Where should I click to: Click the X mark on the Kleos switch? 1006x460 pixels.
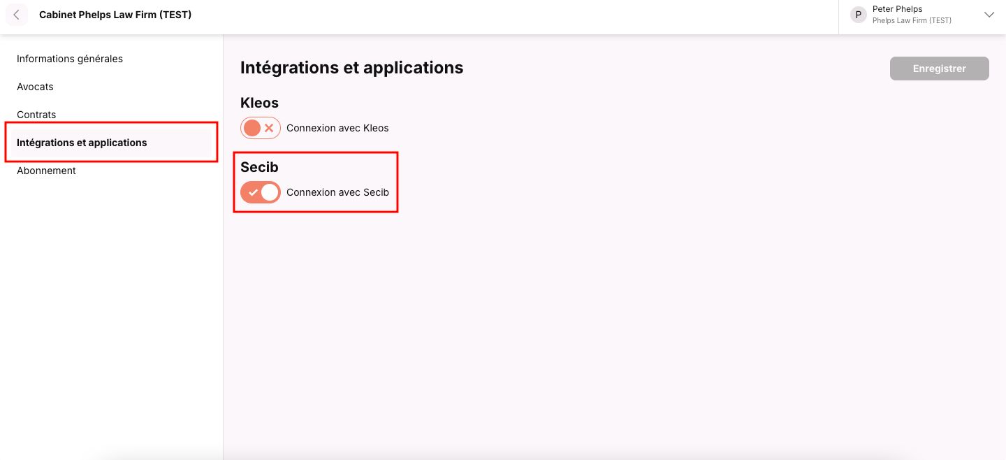pyautogui.click(x=269, y=128)
